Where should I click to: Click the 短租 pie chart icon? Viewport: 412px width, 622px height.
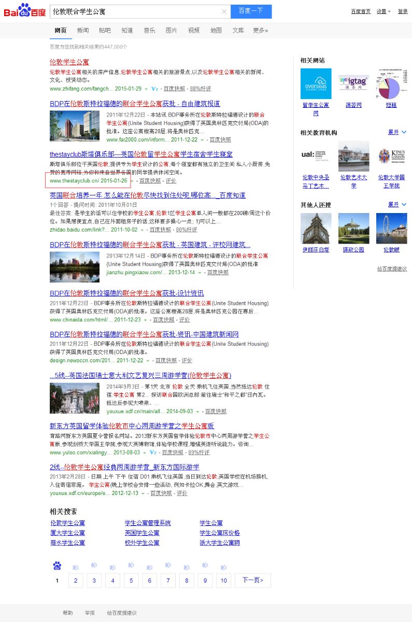pyautogui.click(x=392, y=83)
